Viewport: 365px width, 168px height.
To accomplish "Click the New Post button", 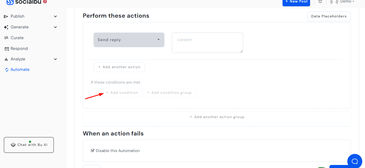I will [x=296, y=2].
